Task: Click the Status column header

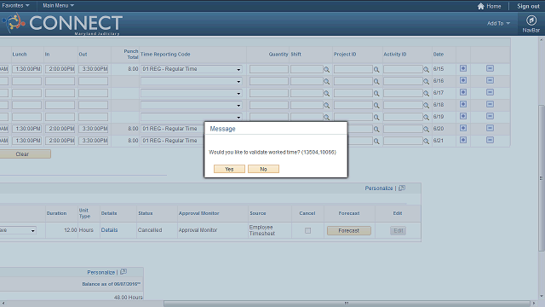Action: (146, 213)
